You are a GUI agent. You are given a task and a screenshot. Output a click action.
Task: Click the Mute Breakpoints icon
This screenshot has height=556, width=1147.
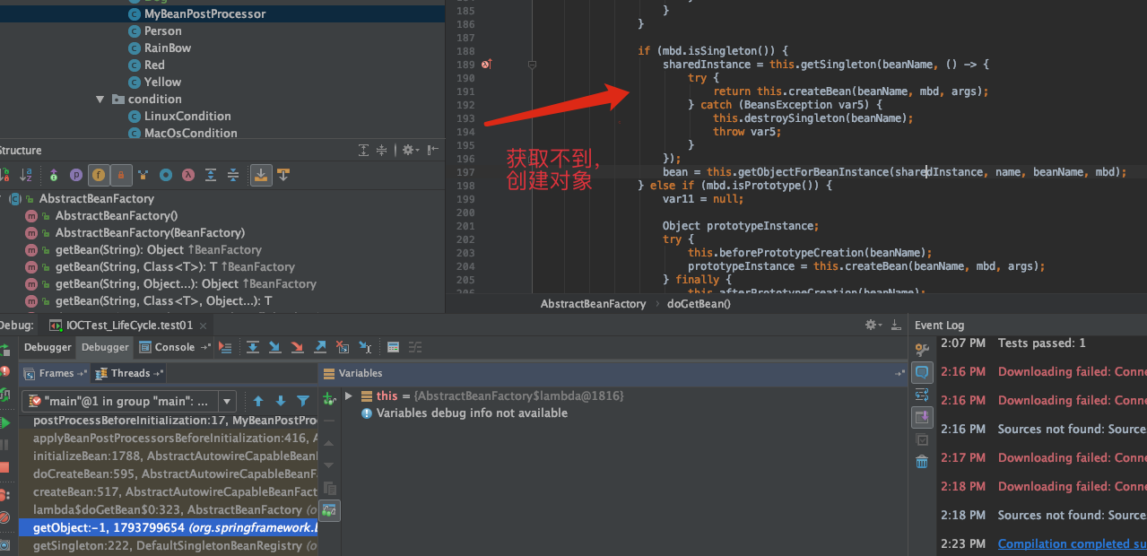tap(4, 517)
